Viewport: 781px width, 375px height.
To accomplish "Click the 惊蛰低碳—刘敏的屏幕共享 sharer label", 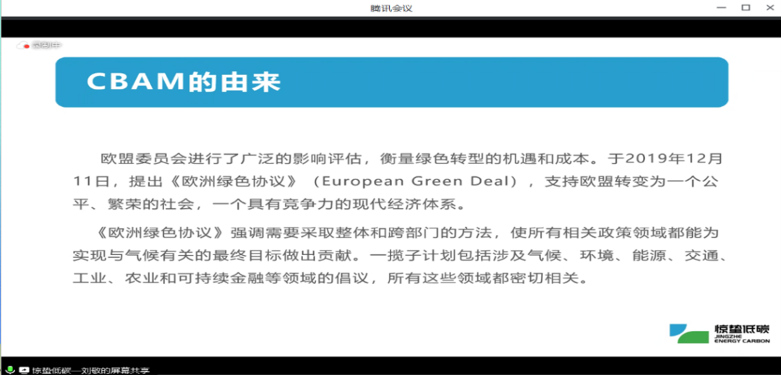I will [x=90, y=369].
